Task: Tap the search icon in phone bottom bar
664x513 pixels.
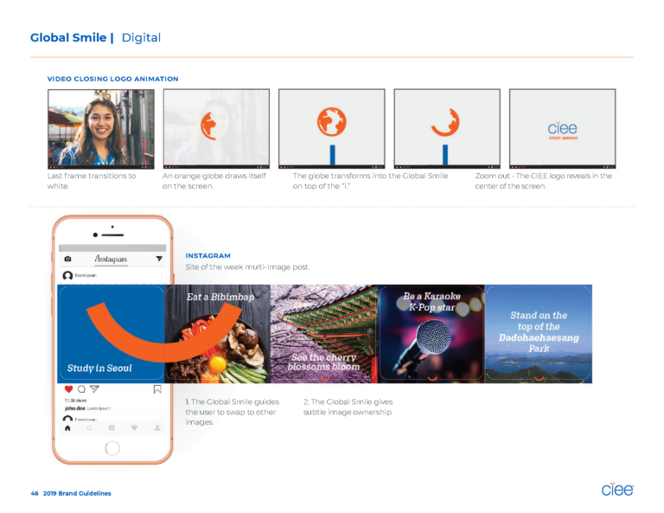Action: coord(89,428)
